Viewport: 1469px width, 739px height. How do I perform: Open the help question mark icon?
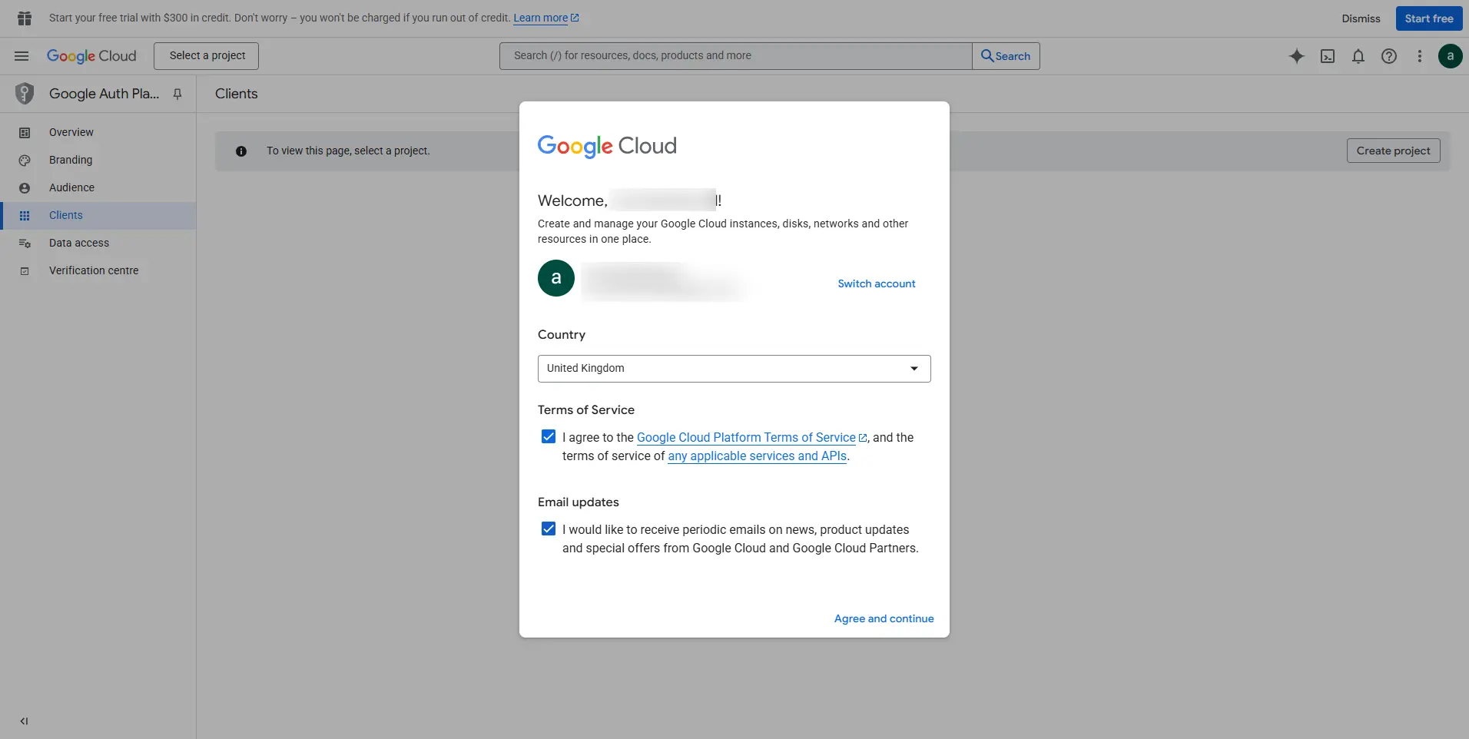pyautogui.click(x=1389, y=56)
